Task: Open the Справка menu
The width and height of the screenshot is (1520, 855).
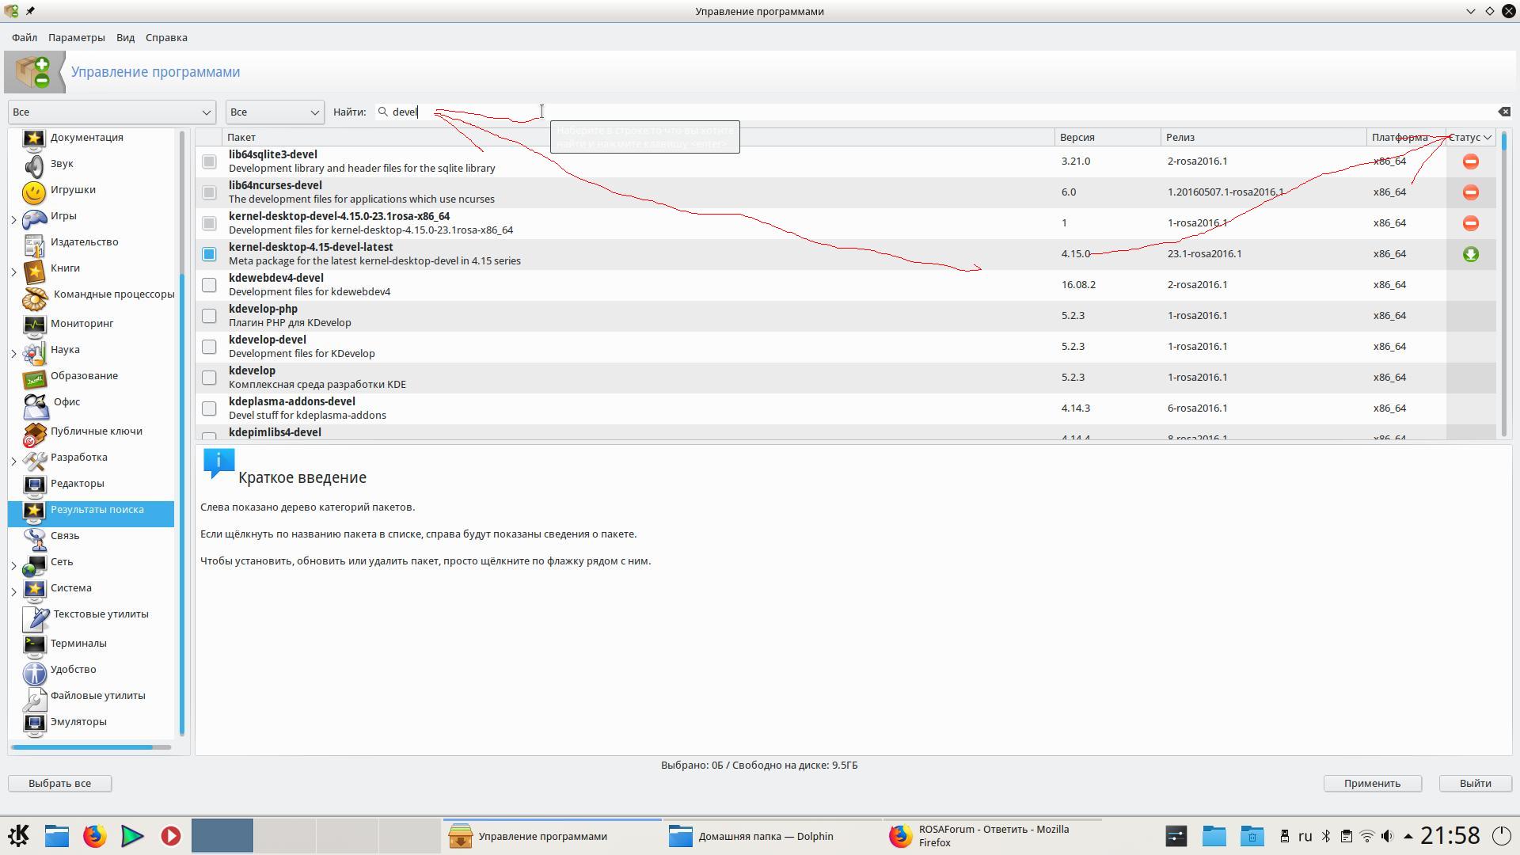Action: pyautogui.click(x=166, y=37)
